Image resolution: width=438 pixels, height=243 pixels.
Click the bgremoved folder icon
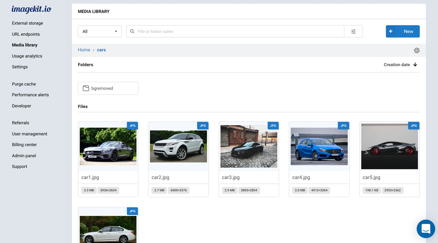(86, 88)
